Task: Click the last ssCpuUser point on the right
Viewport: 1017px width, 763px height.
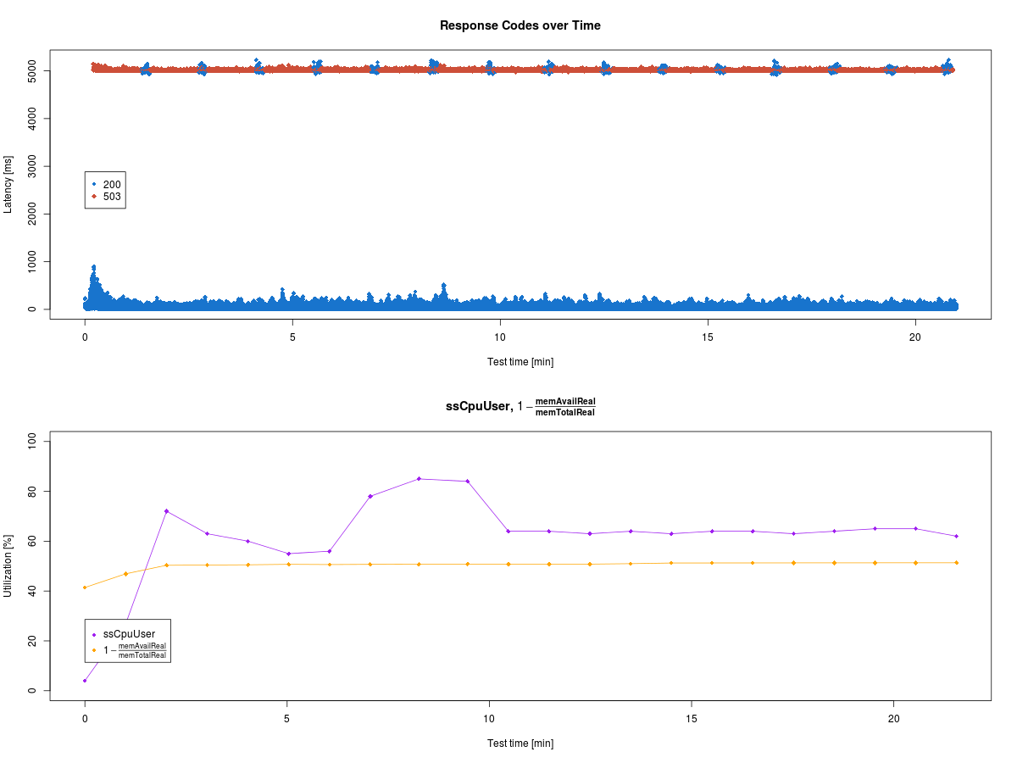Action: click(x=956, y=536)
